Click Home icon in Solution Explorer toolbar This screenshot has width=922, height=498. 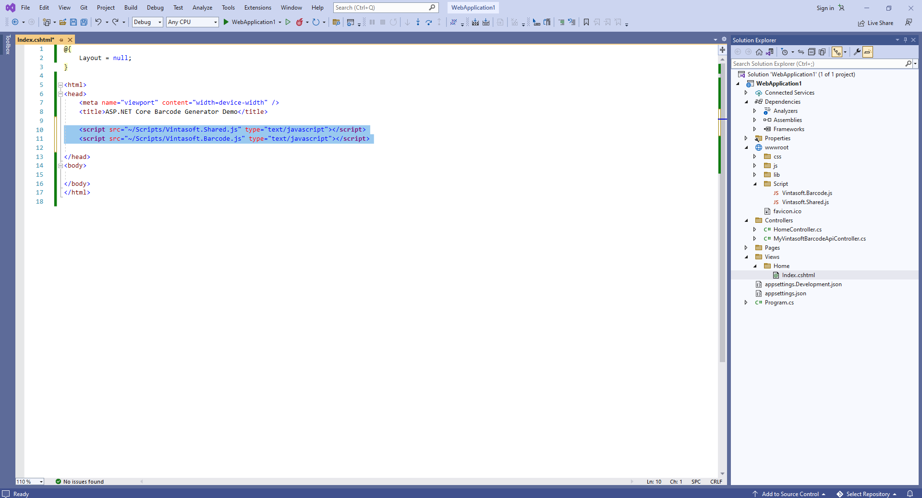(759, 52)
